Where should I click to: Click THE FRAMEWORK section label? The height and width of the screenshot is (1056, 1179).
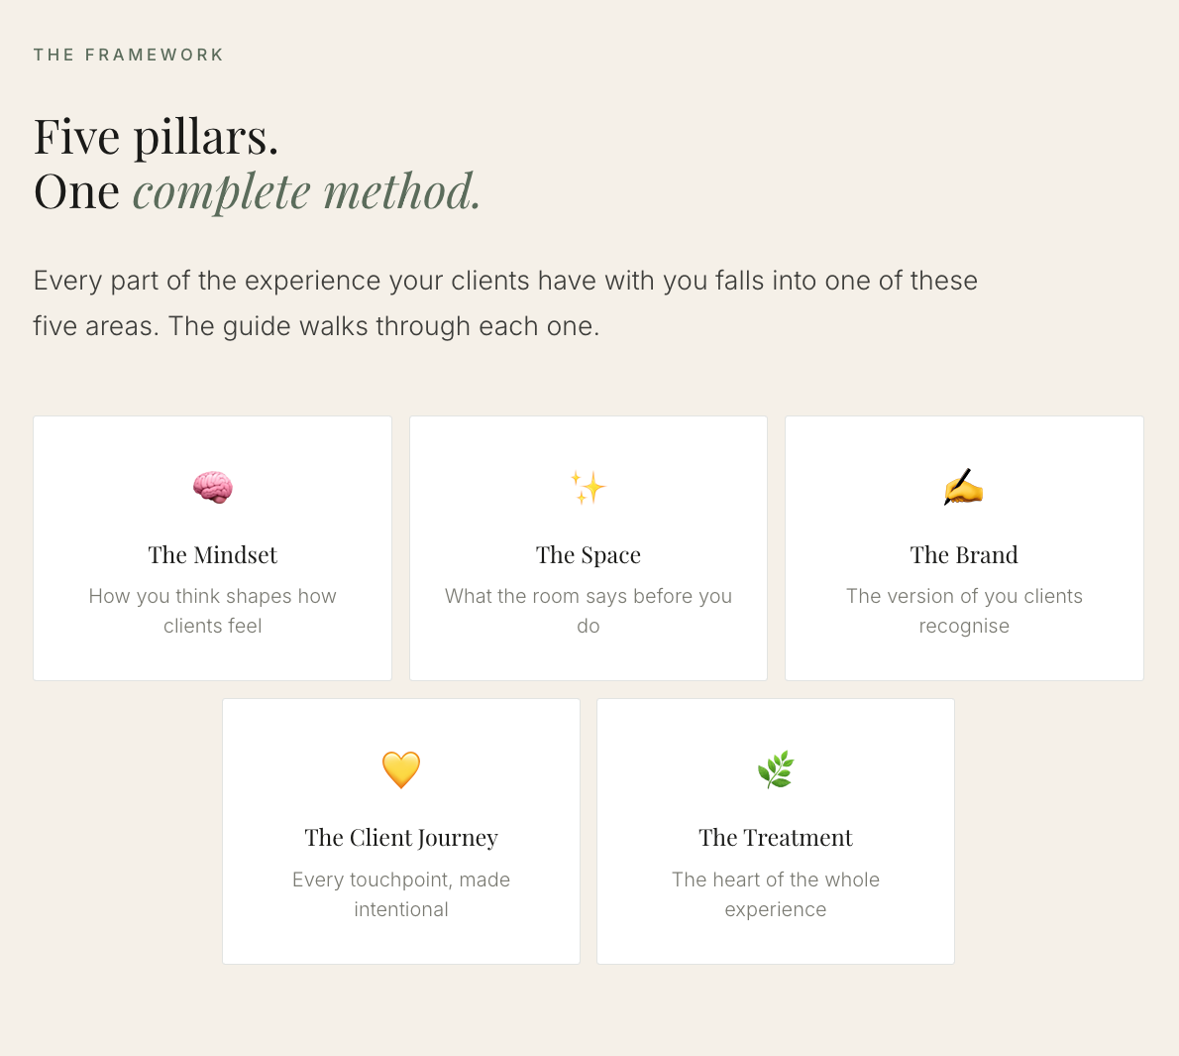point(129,55)
